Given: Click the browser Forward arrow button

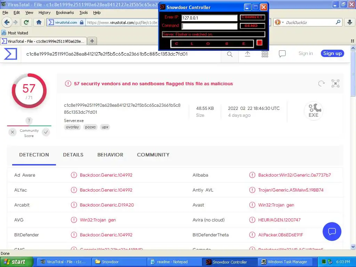Looking at the screenshot, I should (15, 22).
